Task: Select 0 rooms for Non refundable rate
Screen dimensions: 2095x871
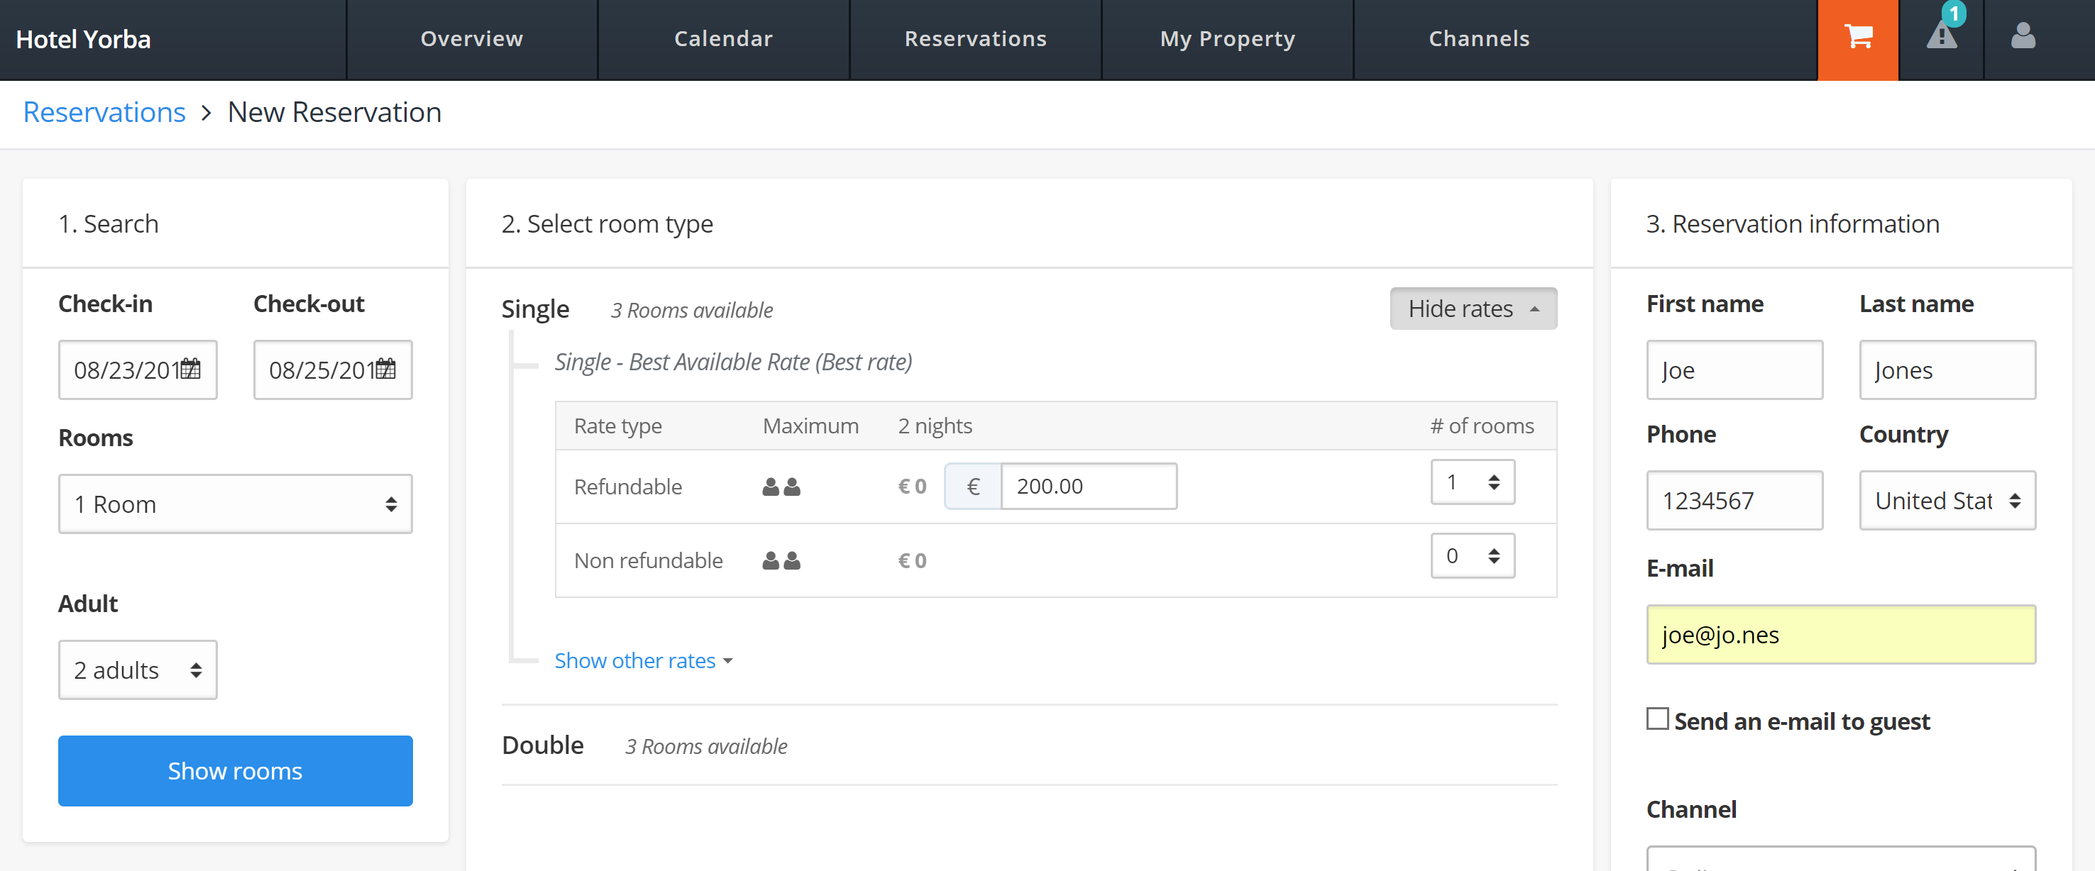Action: tap(1466, 557)
